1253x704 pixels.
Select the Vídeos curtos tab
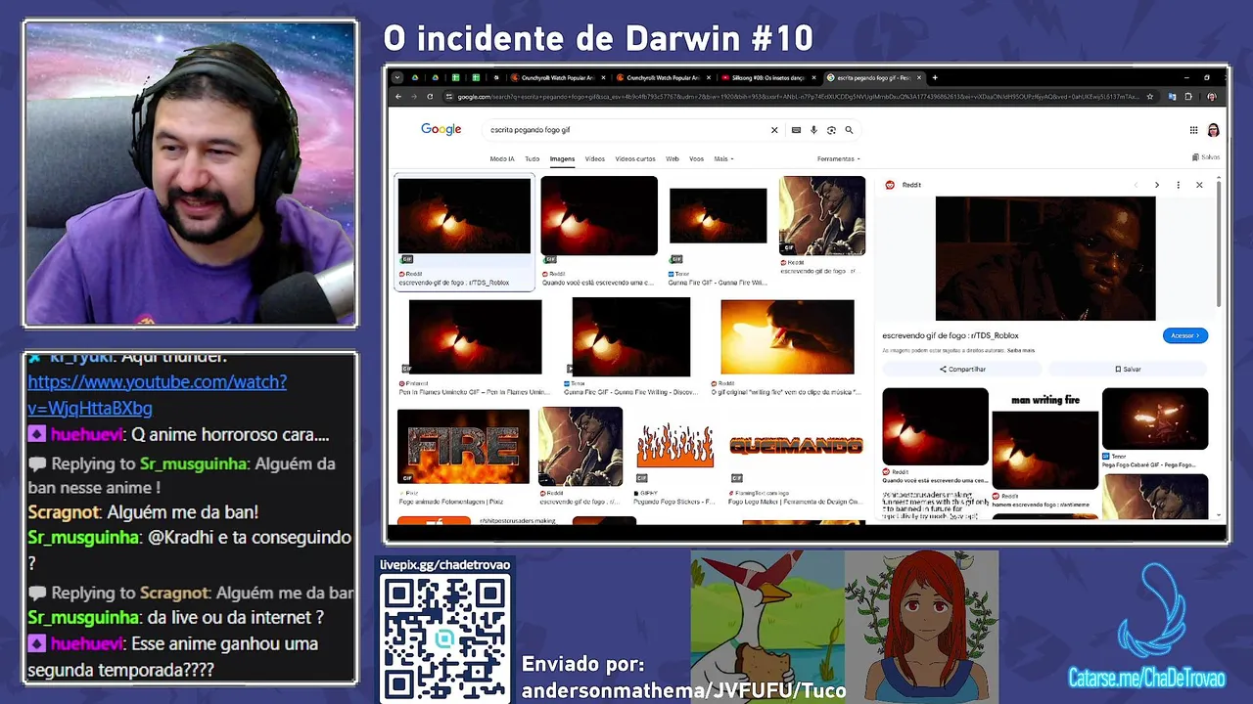click(x=635, y=158)
